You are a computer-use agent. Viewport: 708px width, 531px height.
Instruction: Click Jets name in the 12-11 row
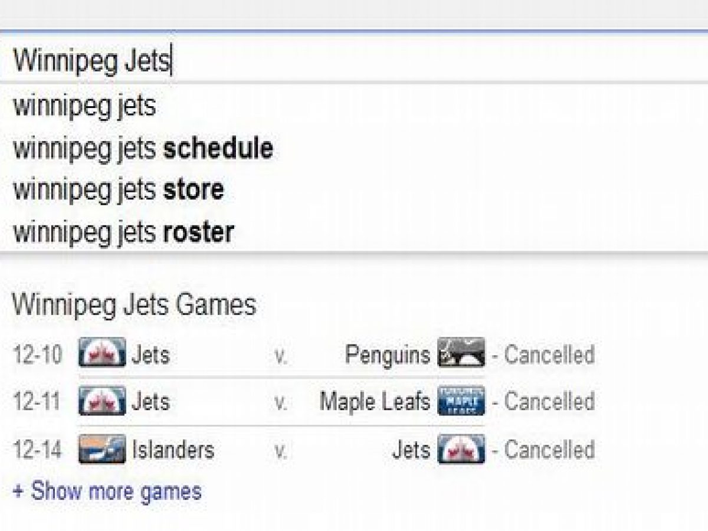150,402
